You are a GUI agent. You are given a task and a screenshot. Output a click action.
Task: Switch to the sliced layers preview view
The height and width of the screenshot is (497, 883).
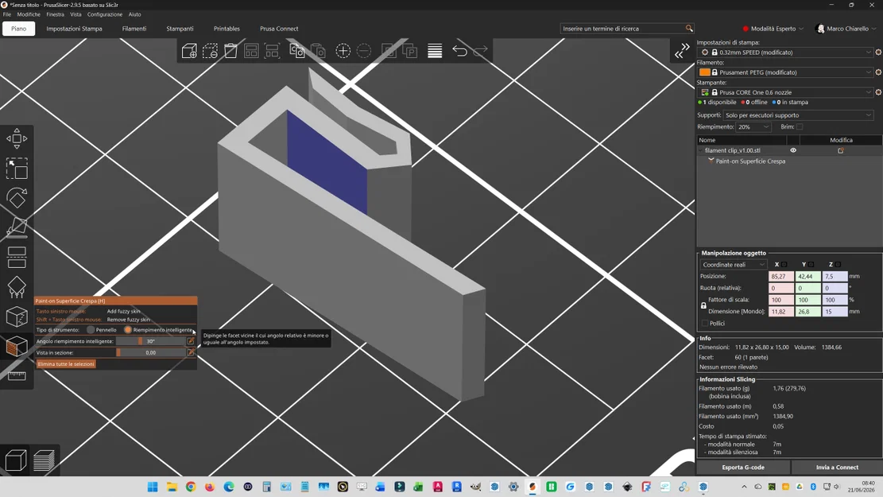click(x=44, y=460)
